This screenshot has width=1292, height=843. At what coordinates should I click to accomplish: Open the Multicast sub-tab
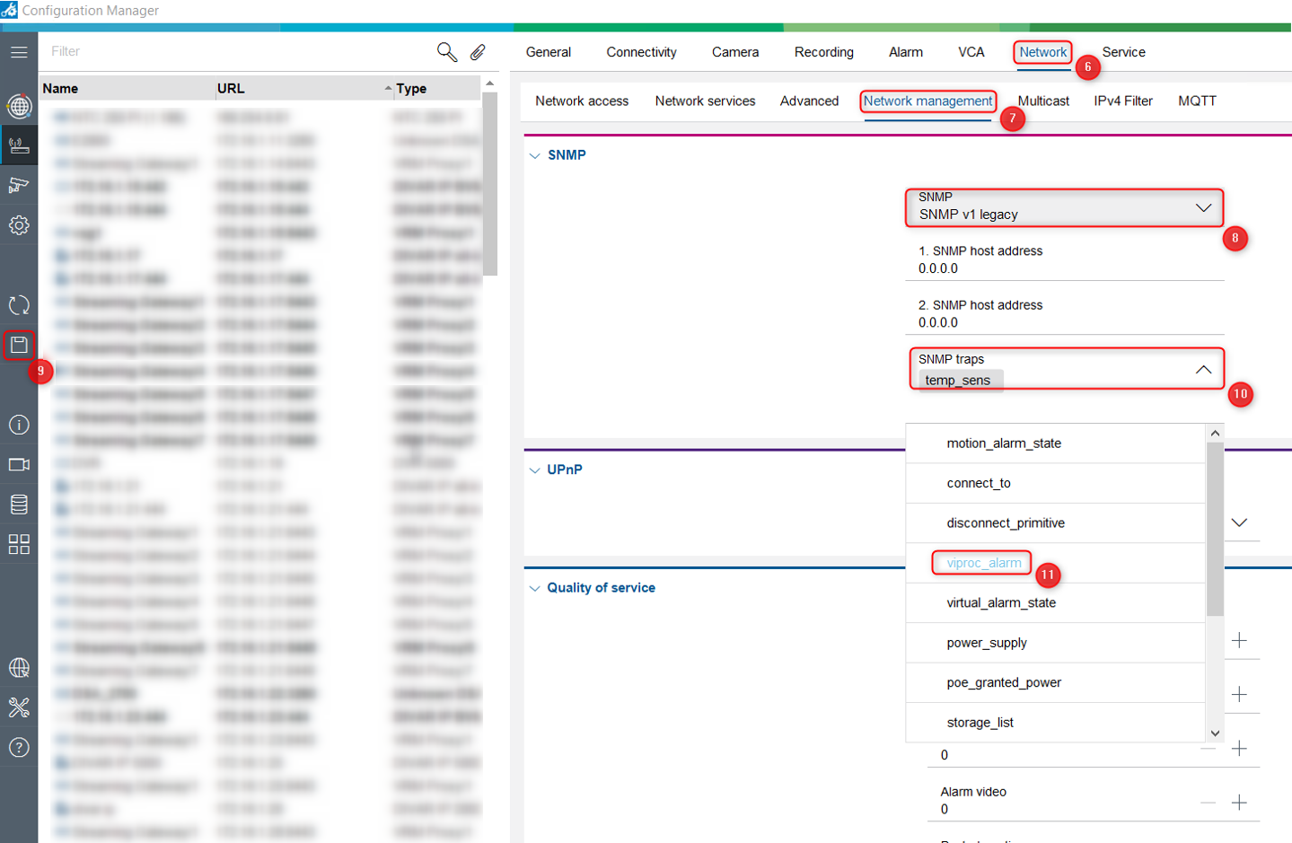[x=1042, y=101]
